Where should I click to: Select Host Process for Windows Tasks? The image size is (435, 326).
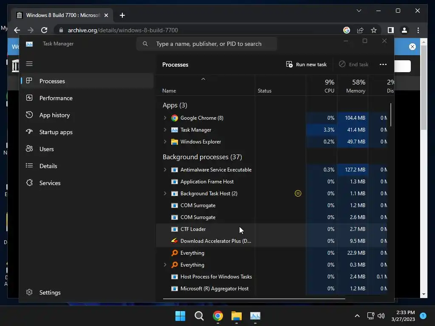[x=271, y=277]
